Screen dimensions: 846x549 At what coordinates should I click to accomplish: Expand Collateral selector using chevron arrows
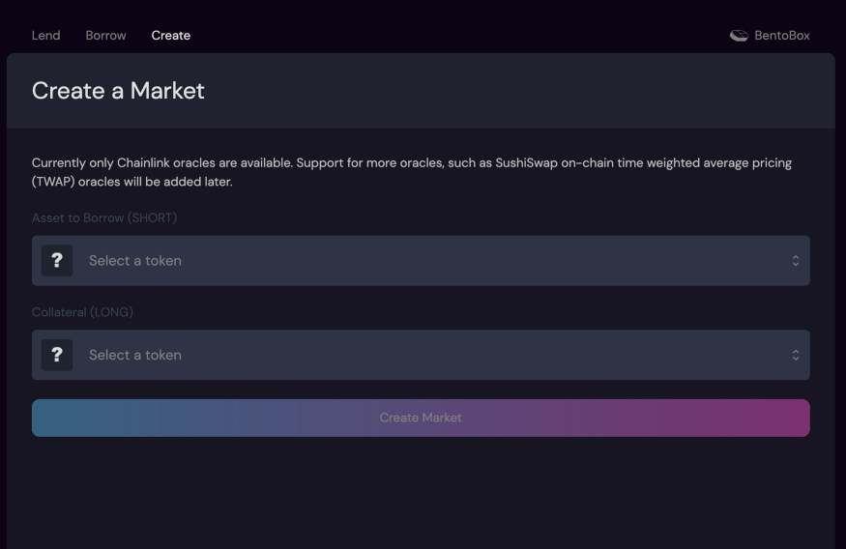[x=795, y=355]
